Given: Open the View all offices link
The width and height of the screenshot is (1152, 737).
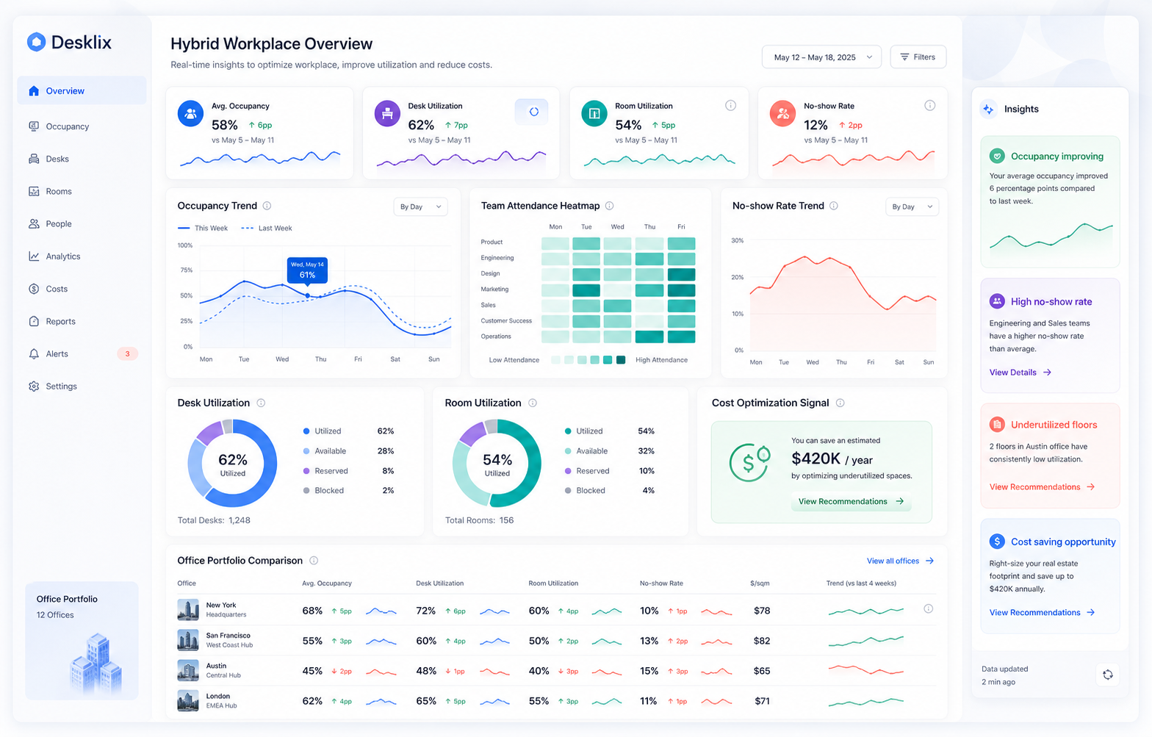Looking at the screenshot, I should [900, 561].
